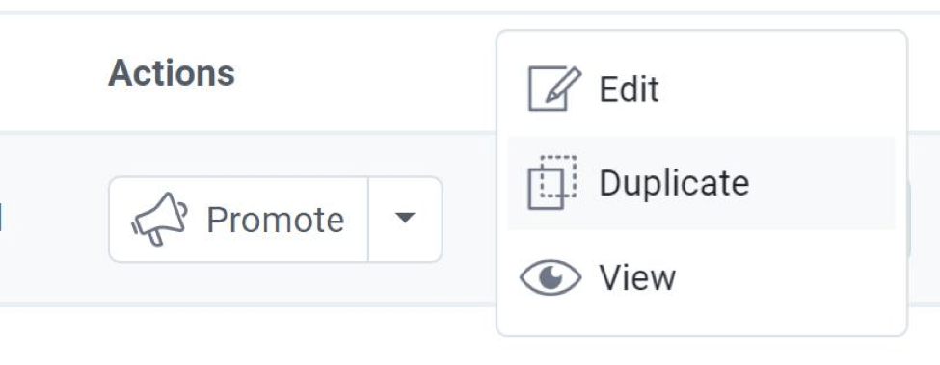Click the Duplicate overlapping squares icon
Image resolution: width=940 pixels, height=365 pixels.
pos(552,183)
